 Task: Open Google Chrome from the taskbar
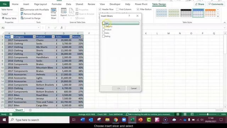[x=116, y=120]
